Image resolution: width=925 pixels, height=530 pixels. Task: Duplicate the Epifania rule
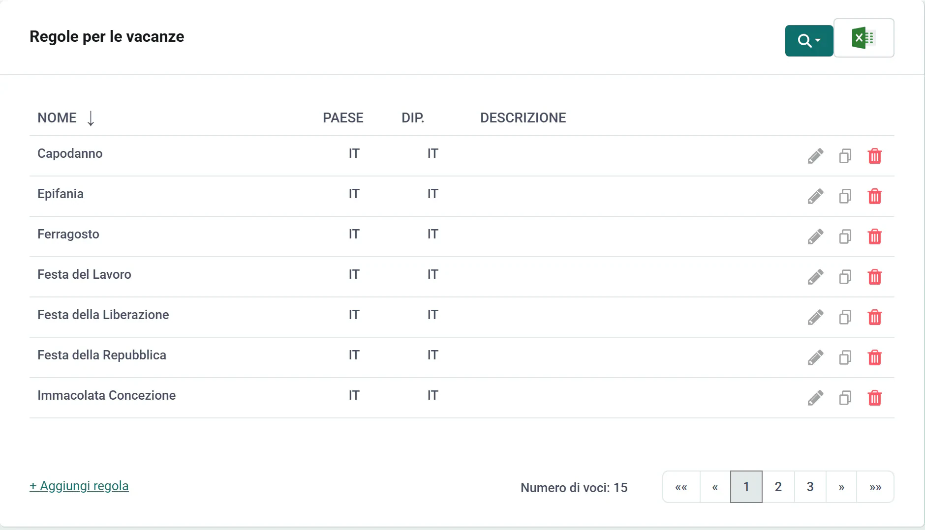(x=845, y=197)
